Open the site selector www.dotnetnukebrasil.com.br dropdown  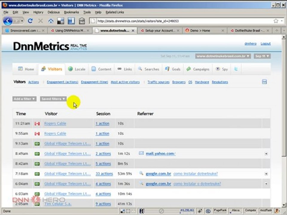(x=223, y=56)
